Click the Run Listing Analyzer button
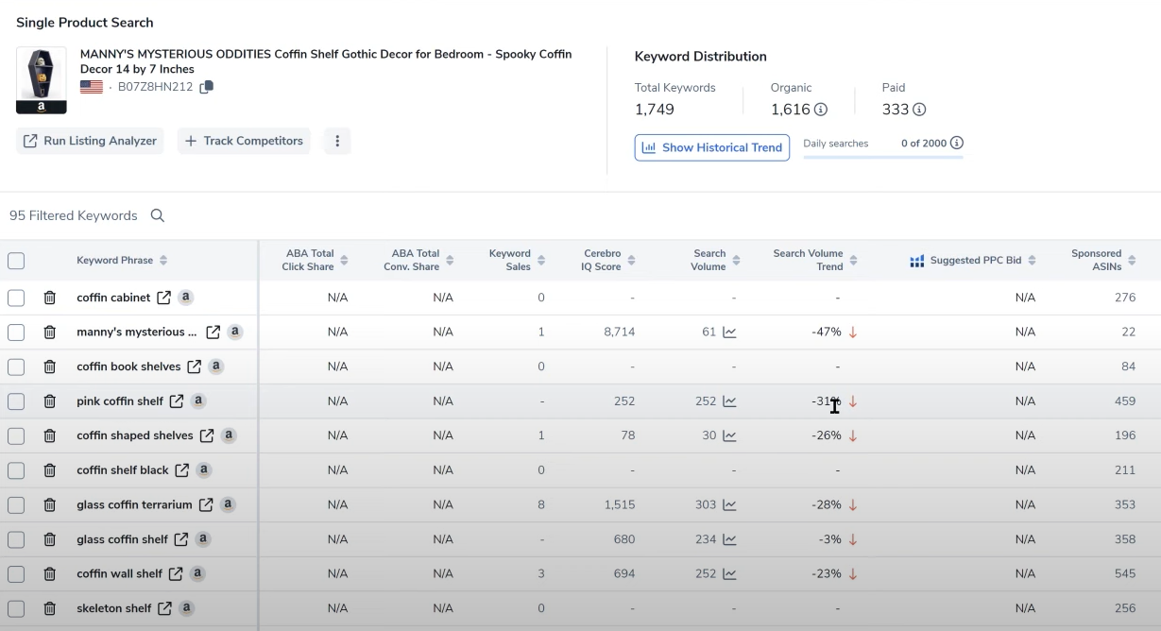This screenshot has height=631, width=1161. 90,141
